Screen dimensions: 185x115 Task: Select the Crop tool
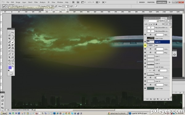pyautogui.click(x=9, y=39)
